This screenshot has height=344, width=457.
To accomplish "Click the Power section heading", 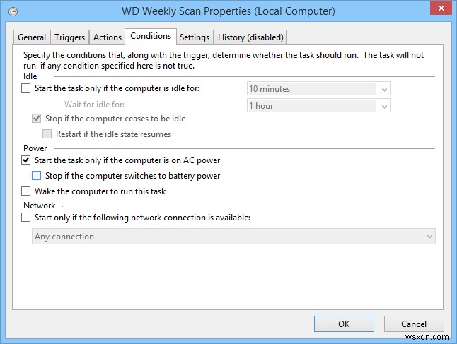I will [35, 148].
